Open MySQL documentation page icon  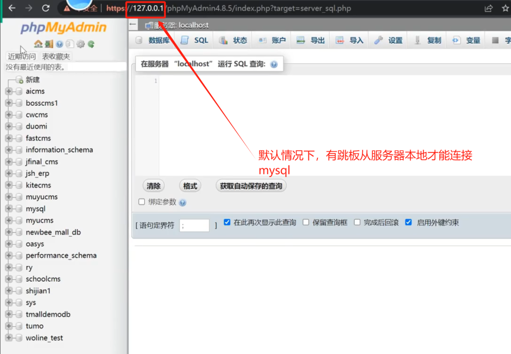(69, 44)
